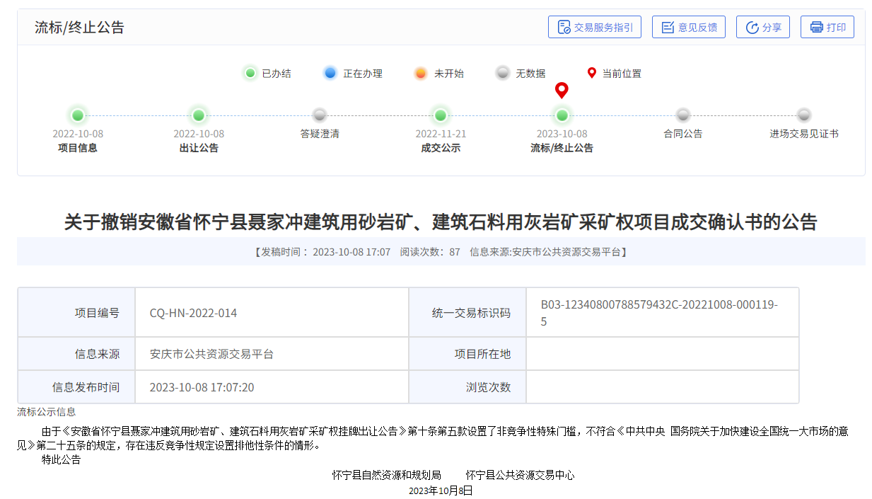Click the 出让公告 timeline node
Viewport: 872px width, 499px height.
pyautogui.click(x=198, y=115)
